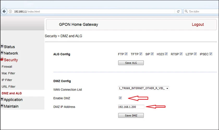Expand the Network menu plus icon
This screenshot has width=219, height=130.
(2, 53)
